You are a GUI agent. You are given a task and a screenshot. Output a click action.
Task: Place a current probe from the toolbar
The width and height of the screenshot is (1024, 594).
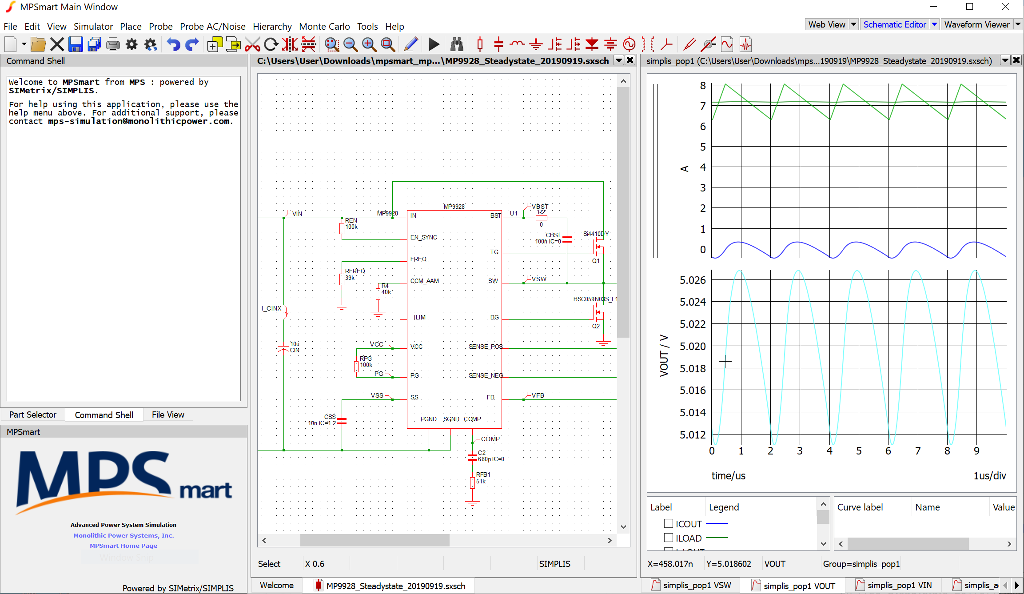(708, 44)
